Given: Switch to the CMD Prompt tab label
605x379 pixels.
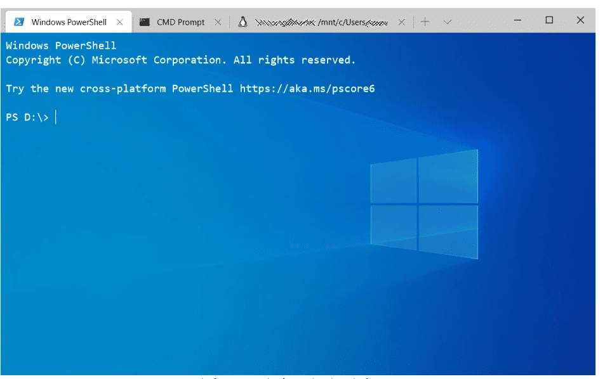Looking at the screenshot, I should (181, 22).
